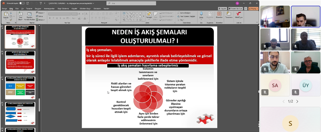Click Yazı Tiplerini Değiştir button
The height and width of the screenshot is (132, 321).
186,16
